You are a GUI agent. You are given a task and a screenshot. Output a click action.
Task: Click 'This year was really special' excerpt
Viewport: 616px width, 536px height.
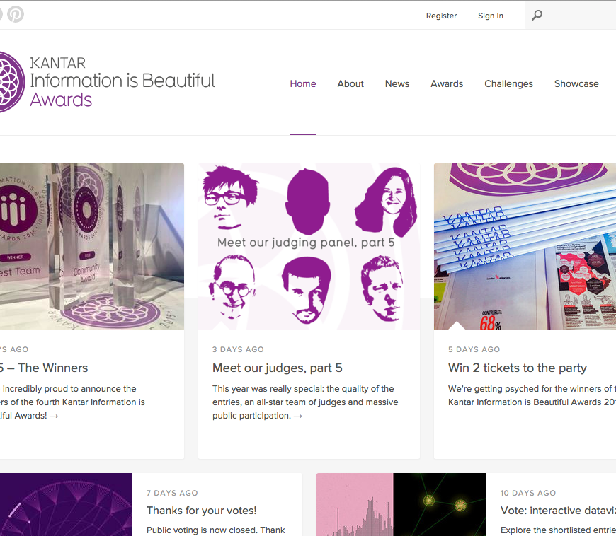click(305, 402)
